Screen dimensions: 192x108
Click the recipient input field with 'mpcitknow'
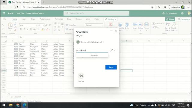click(92, 50)
